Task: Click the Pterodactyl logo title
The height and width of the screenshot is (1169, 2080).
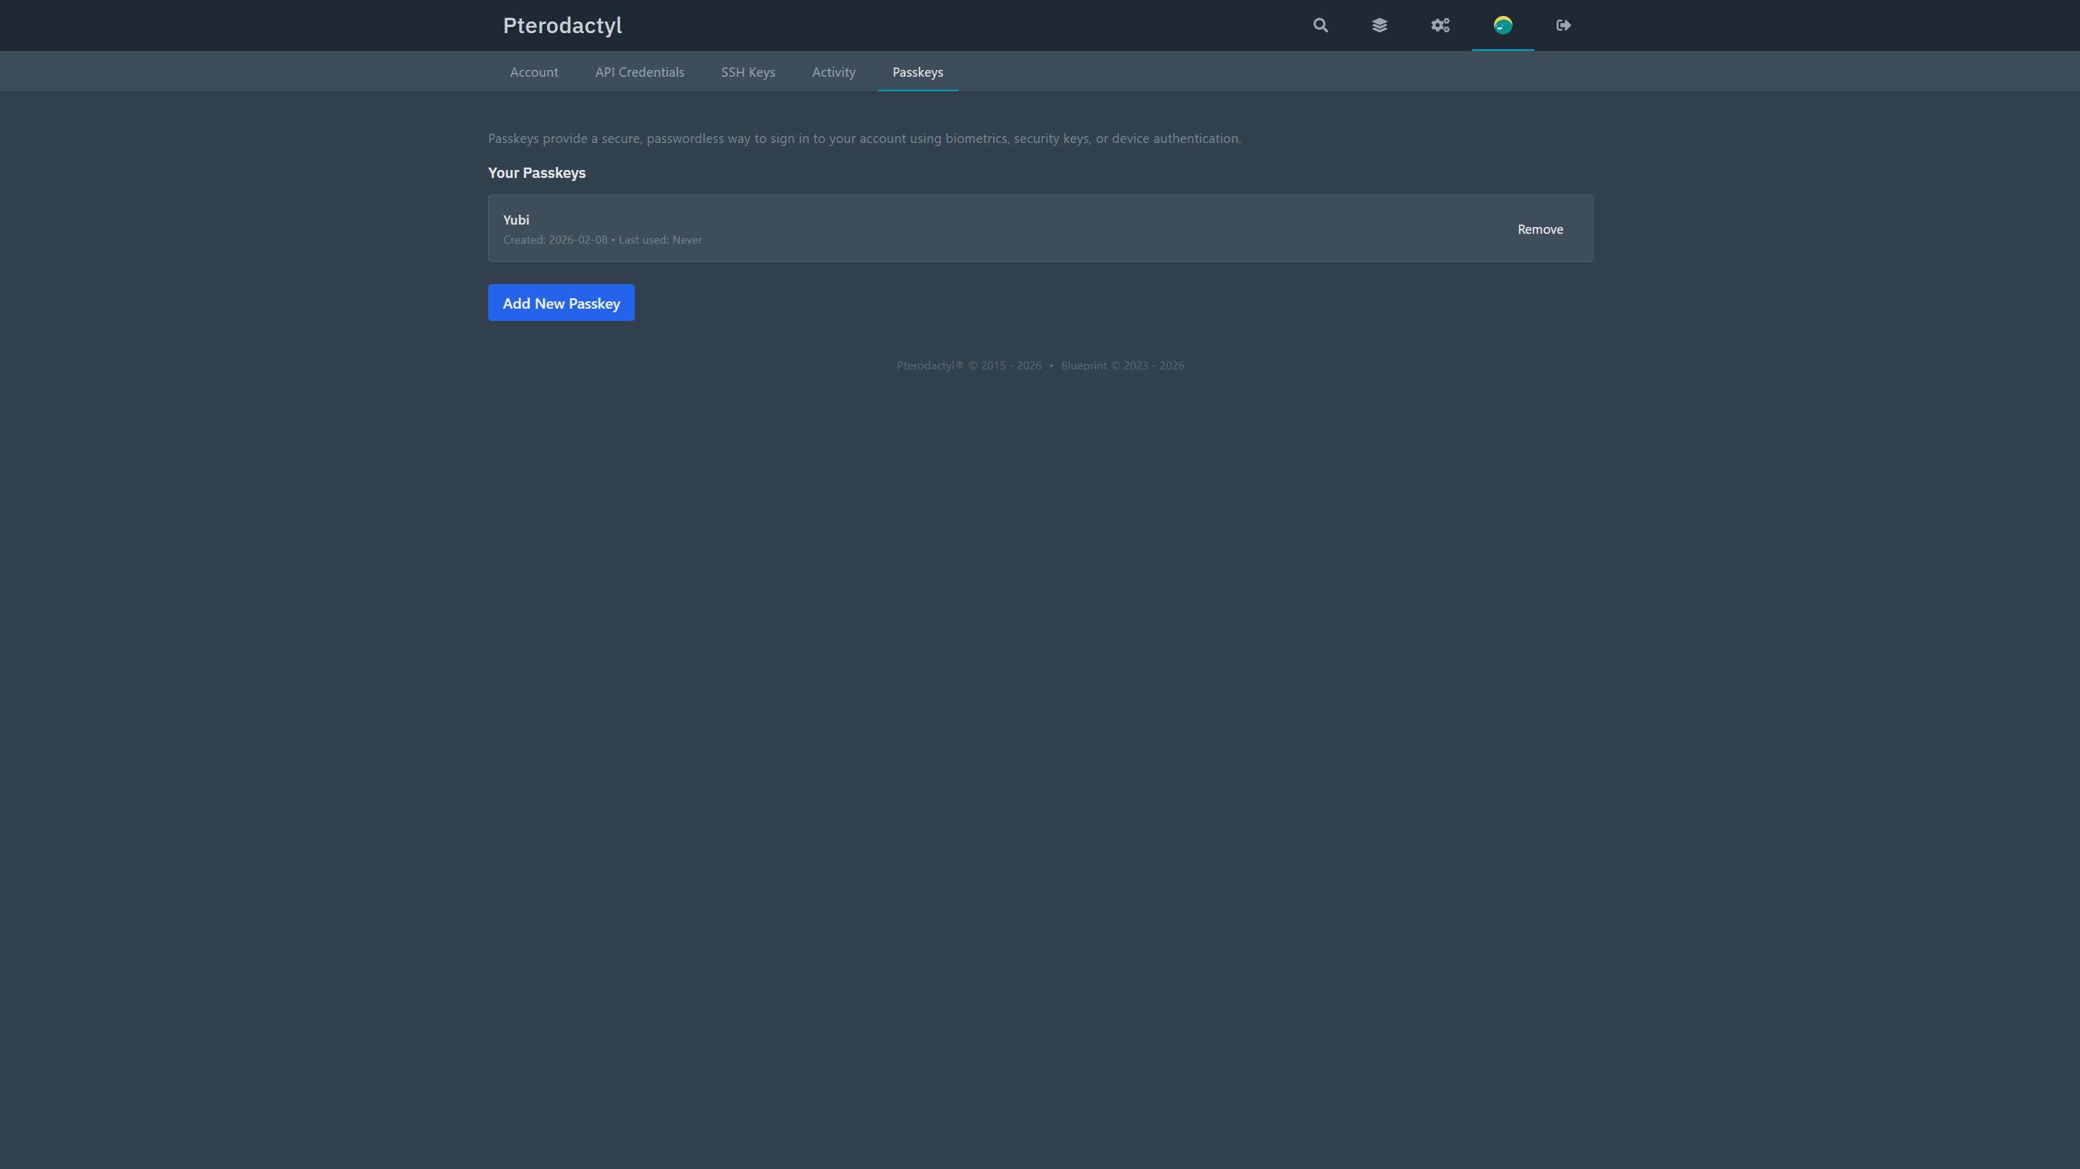Action: tap(562, 25)
